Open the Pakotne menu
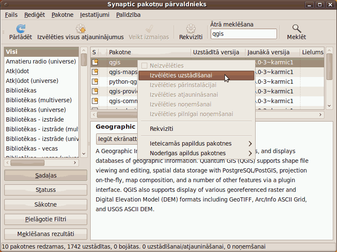The height and width of the screenshot is (252, 337). 63,15
